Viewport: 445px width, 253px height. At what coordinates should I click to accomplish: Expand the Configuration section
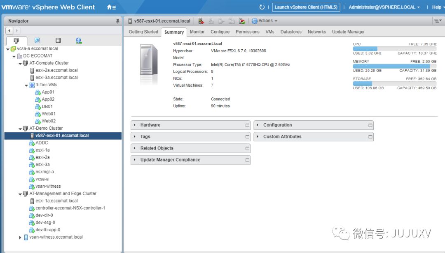click(258, 125)
